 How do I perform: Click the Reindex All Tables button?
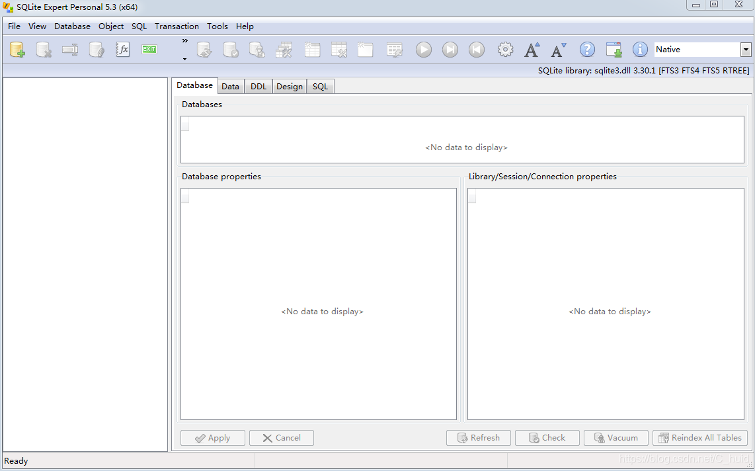(700, 438)
